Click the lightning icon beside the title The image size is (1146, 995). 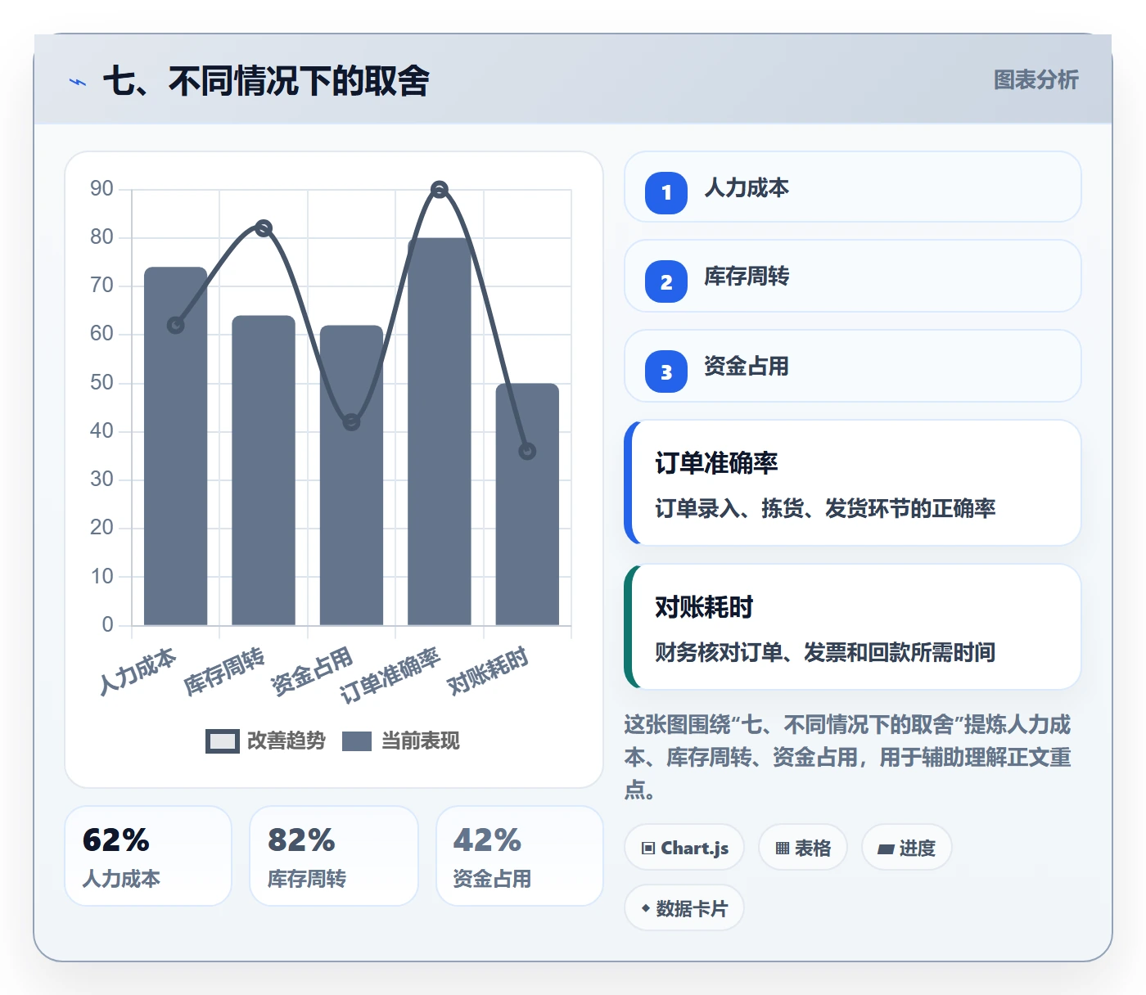click(x=78, y=82)
